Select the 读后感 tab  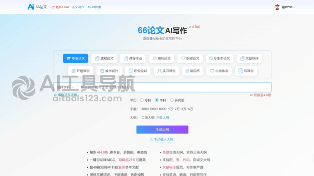pos(193,71)
